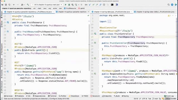Screen dimensions: 178x100
Task: Open URL dropdown next to @GET annotation
Action: point(21,44)
